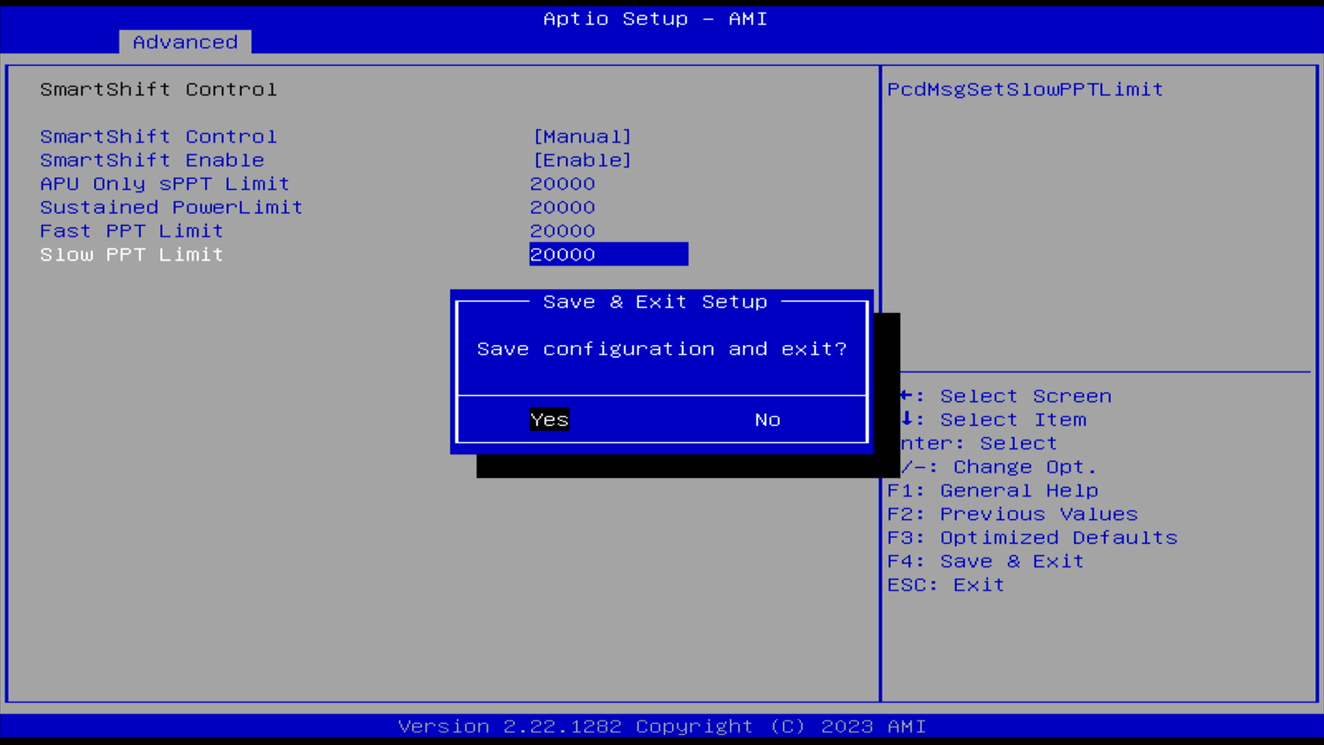Select the Slow PPT Limit item

pyautogui.click(x=132, y=254)
